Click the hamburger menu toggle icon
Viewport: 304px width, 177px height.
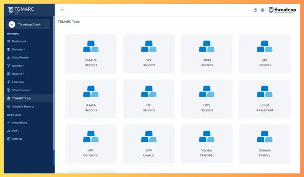(62, 9)
